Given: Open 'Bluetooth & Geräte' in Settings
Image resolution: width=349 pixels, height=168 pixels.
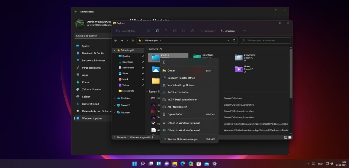Looking at the screenshot, I should (x=93, y=53).
